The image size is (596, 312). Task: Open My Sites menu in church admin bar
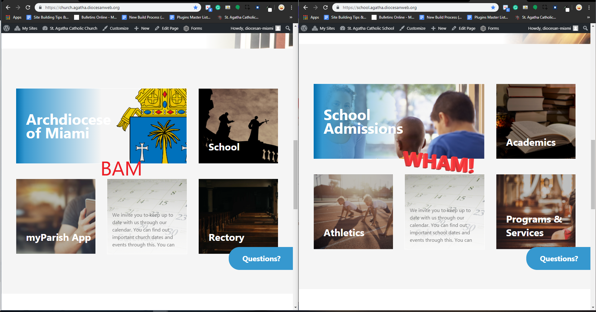(x=26, y=28)
